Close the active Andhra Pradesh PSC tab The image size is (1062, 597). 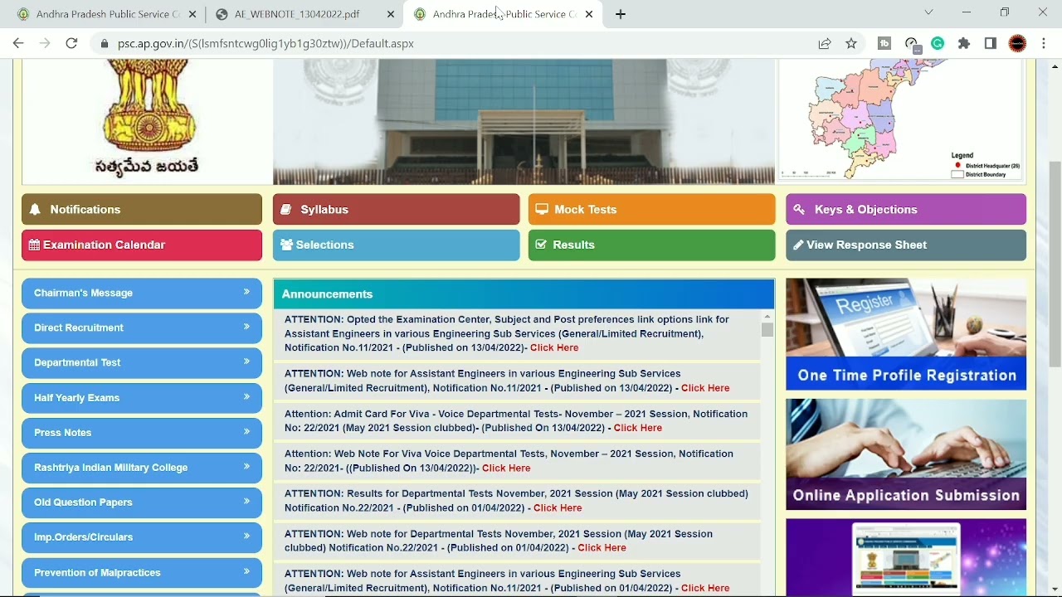pyautogui.click(x=589, y=14)
